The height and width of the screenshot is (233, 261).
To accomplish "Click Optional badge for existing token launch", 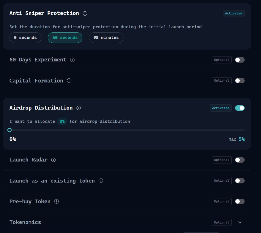I will [222, 181].
